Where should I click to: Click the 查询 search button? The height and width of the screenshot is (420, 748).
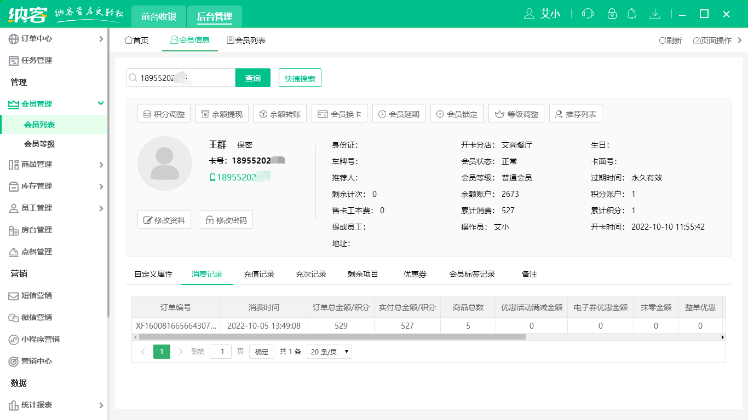252,78
